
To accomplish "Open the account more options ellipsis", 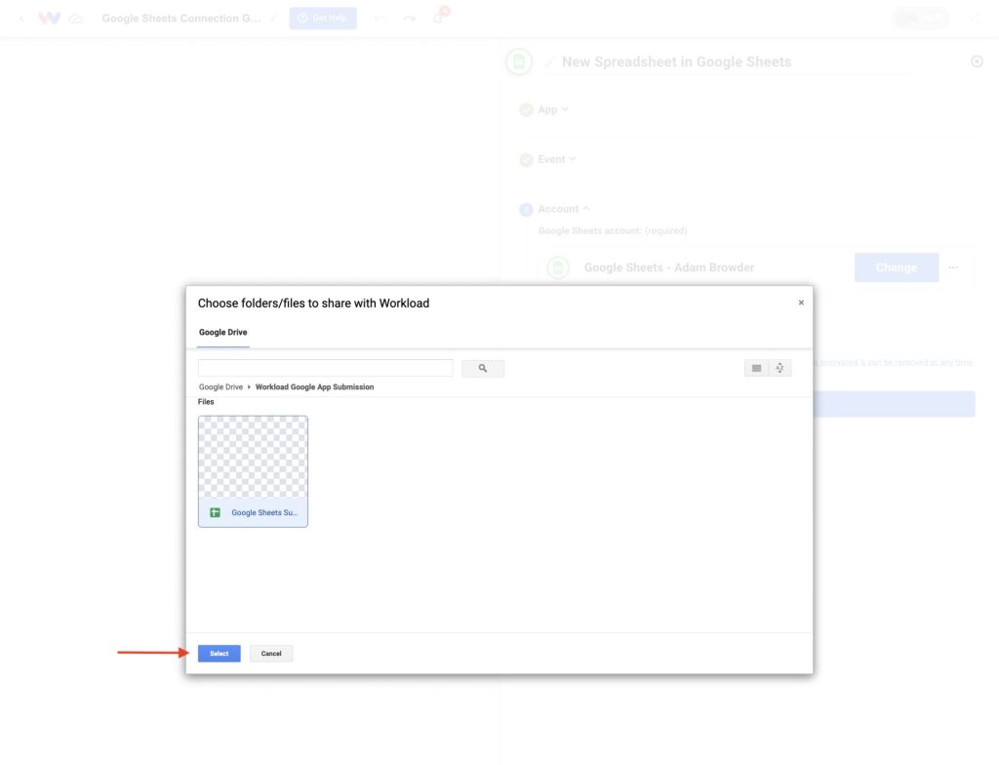I will 953,267.
